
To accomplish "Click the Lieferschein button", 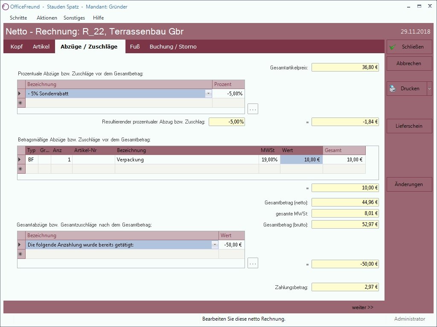I will pos(409,126).
